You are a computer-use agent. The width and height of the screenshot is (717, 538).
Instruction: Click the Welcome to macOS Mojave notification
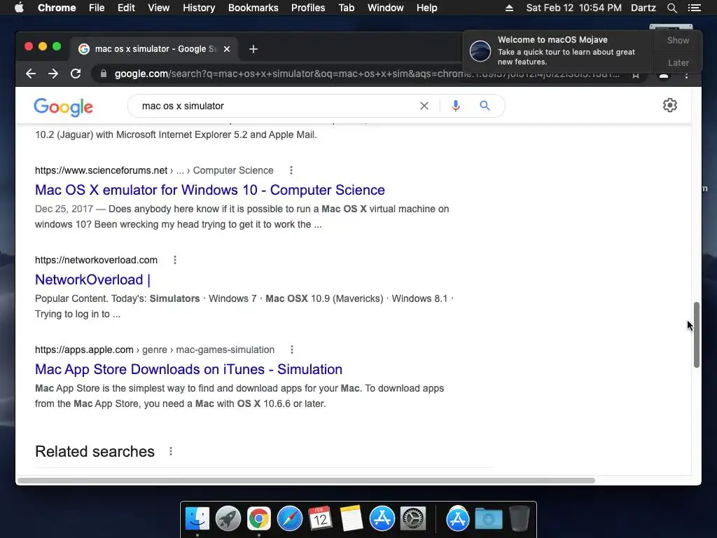pyautogui.click(x=558, y=50)
